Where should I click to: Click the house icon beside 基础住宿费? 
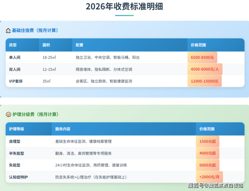[x=8, y=31]
